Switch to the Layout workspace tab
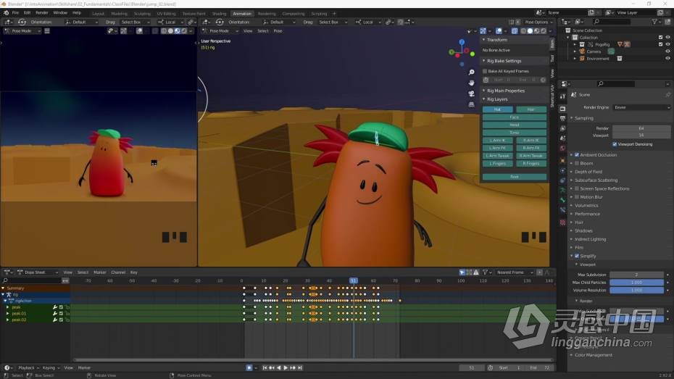This screenshot has height=379, width=674. [99, 14]
